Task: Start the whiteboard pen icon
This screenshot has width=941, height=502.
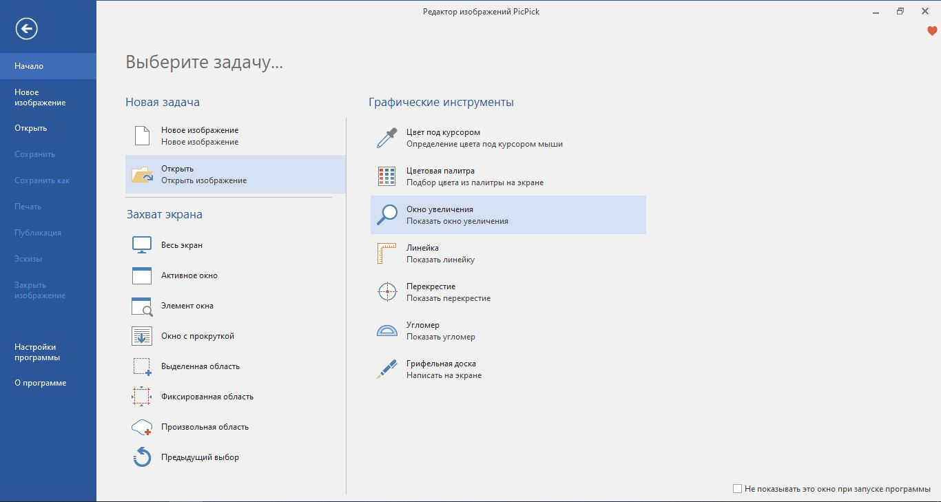Action: point(387,369)
